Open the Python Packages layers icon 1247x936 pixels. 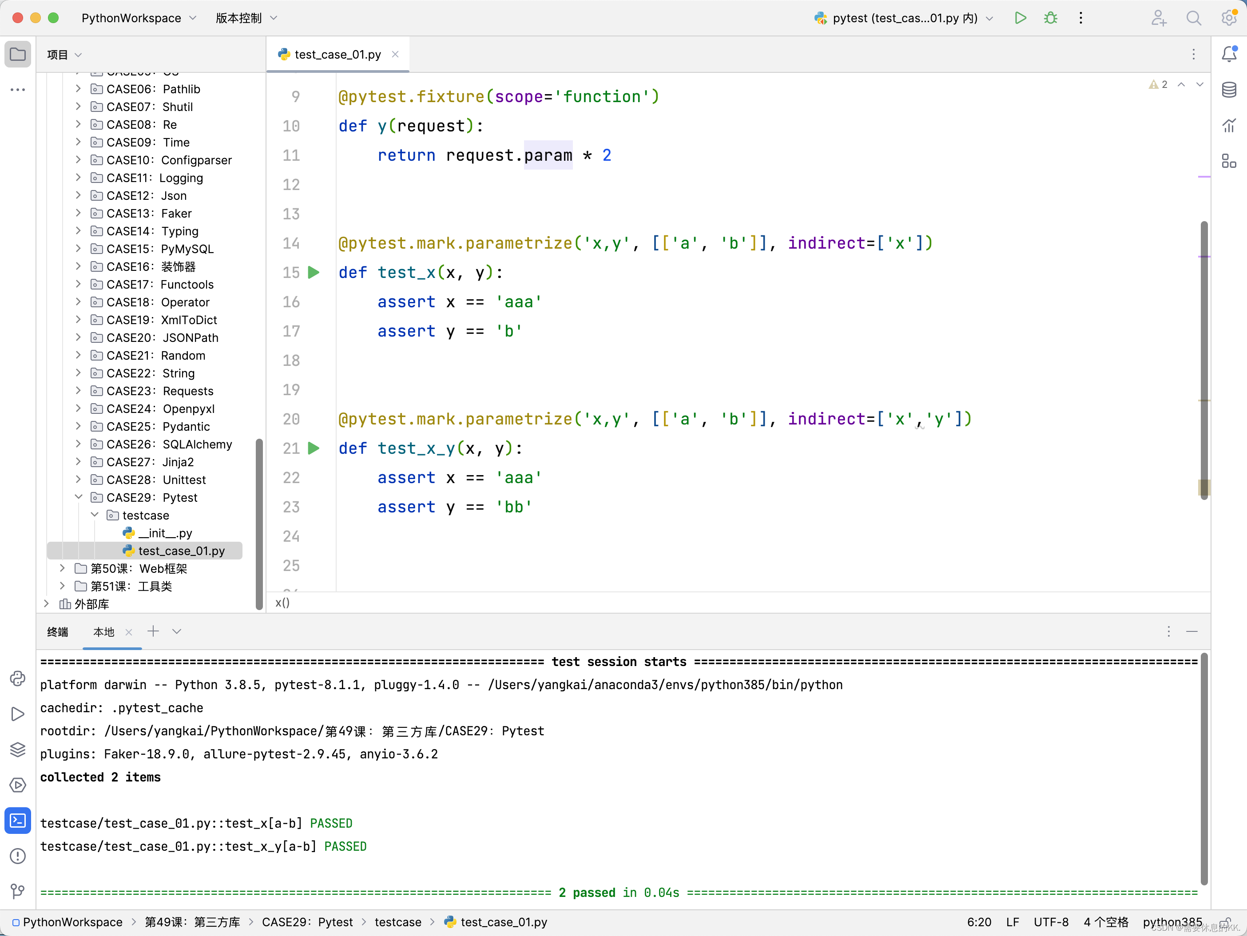[17, 750]
